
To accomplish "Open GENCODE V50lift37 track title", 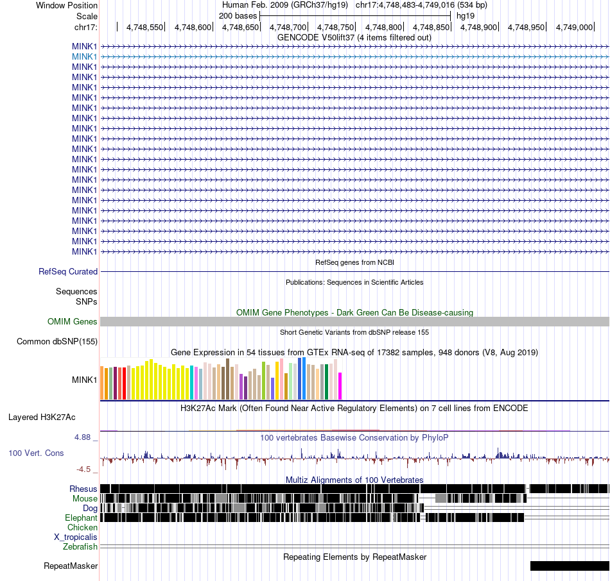I will (354, 38).
